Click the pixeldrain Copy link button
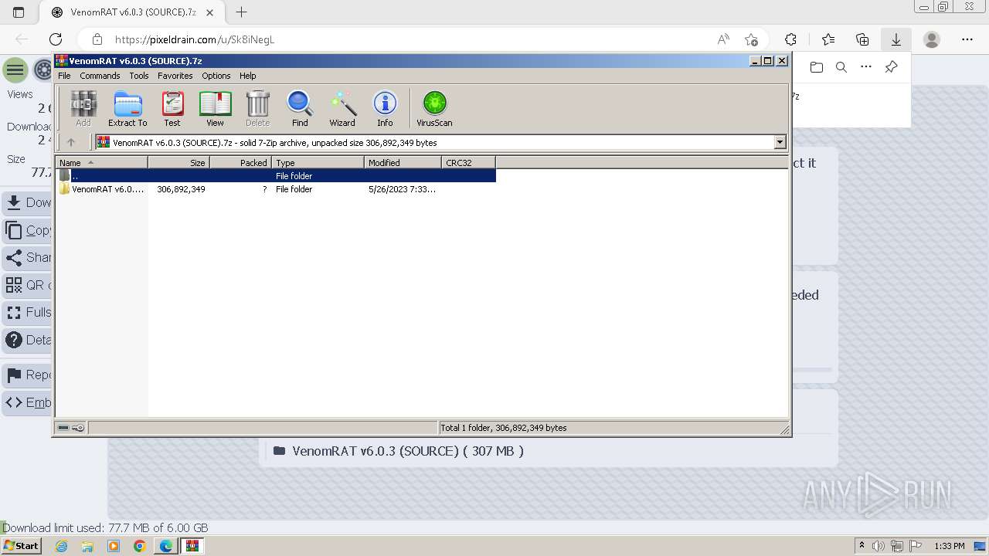This screenshot has width=989, height=556. coord(27,230)
